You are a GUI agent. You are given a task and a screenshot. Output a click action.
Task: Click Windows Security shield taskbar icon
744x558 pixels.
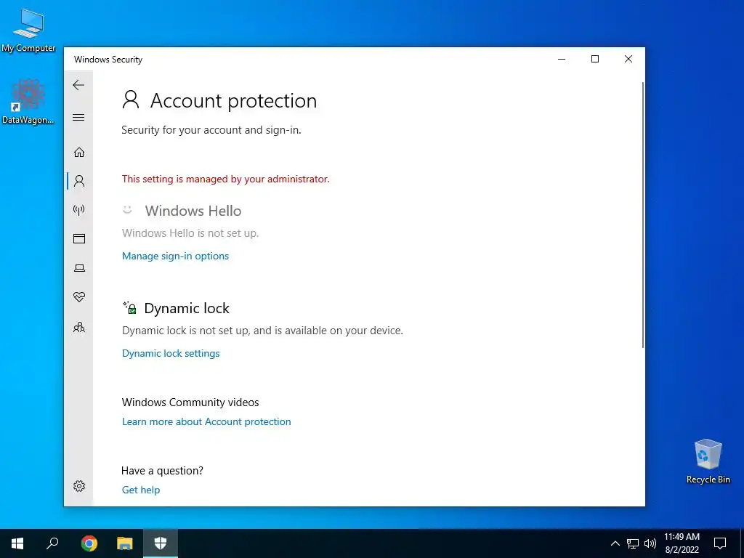[x=161, y=543]
